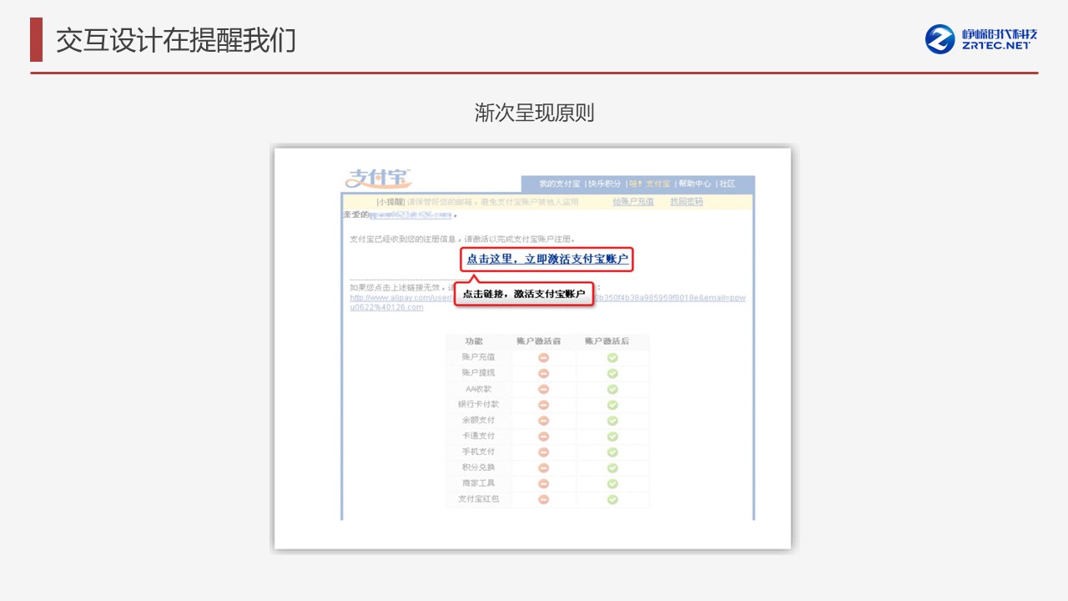The height and width of the screenshot is (601, 1068).
Task: Open the 帮助中心 nav tab
Action: [695, 184]
